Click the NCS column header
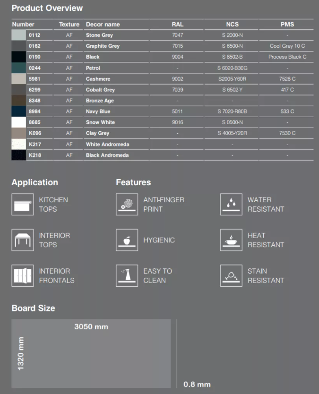This screenshot has height=394, width=319. [232, 25]
